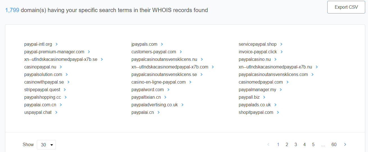Click the arrow icon beside servicepaypal.shop
The height and width of the screenshot is (152, 368).
281,44
